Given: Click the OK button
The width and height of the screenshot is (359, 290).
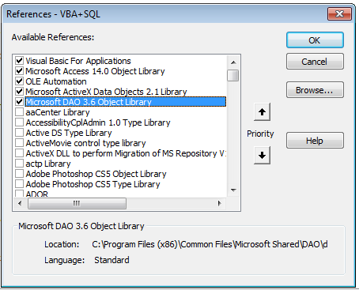Looking at the screenshot, I should 315,40.
